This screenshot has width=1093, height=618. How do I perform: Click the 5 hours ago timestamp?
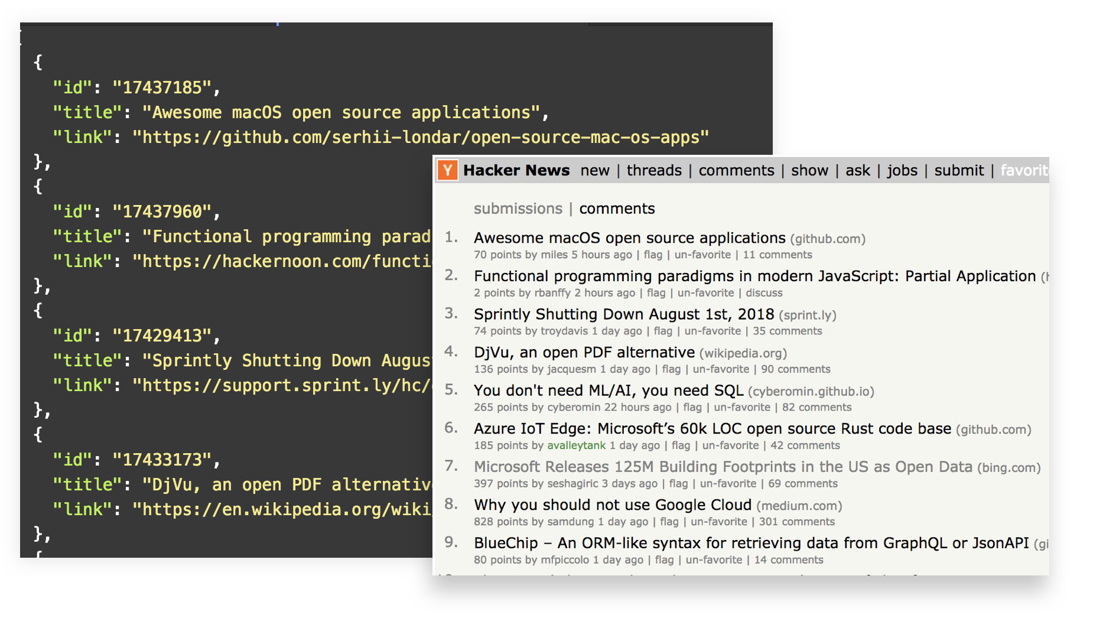click(x=601, y=255)
